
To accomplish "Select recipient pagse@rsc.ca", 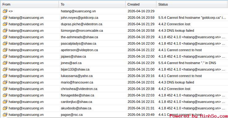I will (72, 115).
